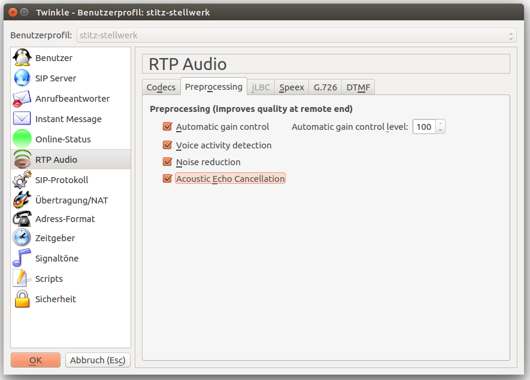Select the Adress-Format telephone icon

(22, 219)
